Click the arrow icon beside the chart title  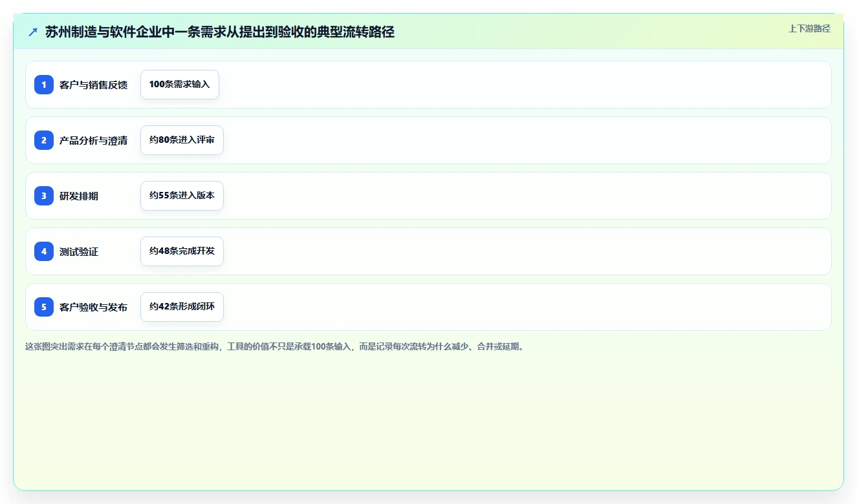click(33, 32)
